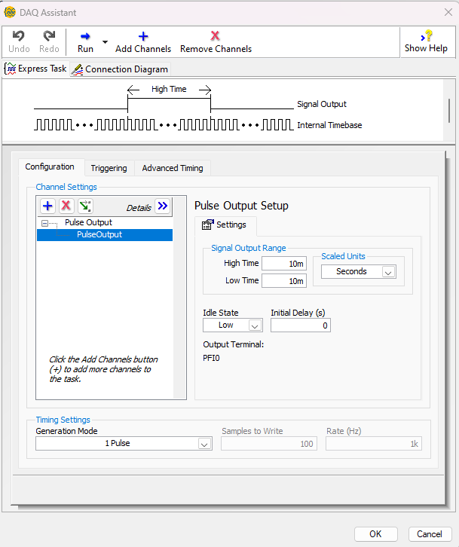The image size is (459, 547).
Task: Switch to the Advanced Timing tab
Action: click(173, 168)
